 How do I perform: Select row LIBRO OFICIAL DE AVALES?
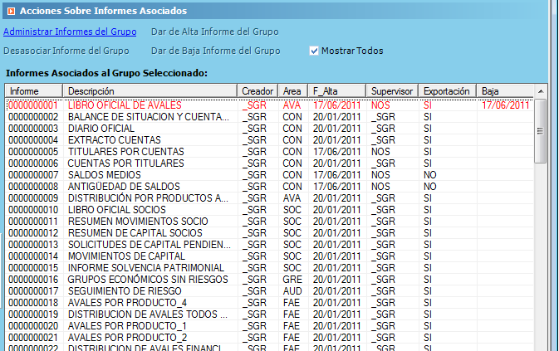[x=269, y=105]
